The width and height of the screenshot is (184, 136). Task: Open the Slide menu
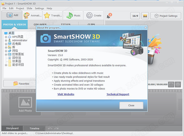[x=29, y=8]
